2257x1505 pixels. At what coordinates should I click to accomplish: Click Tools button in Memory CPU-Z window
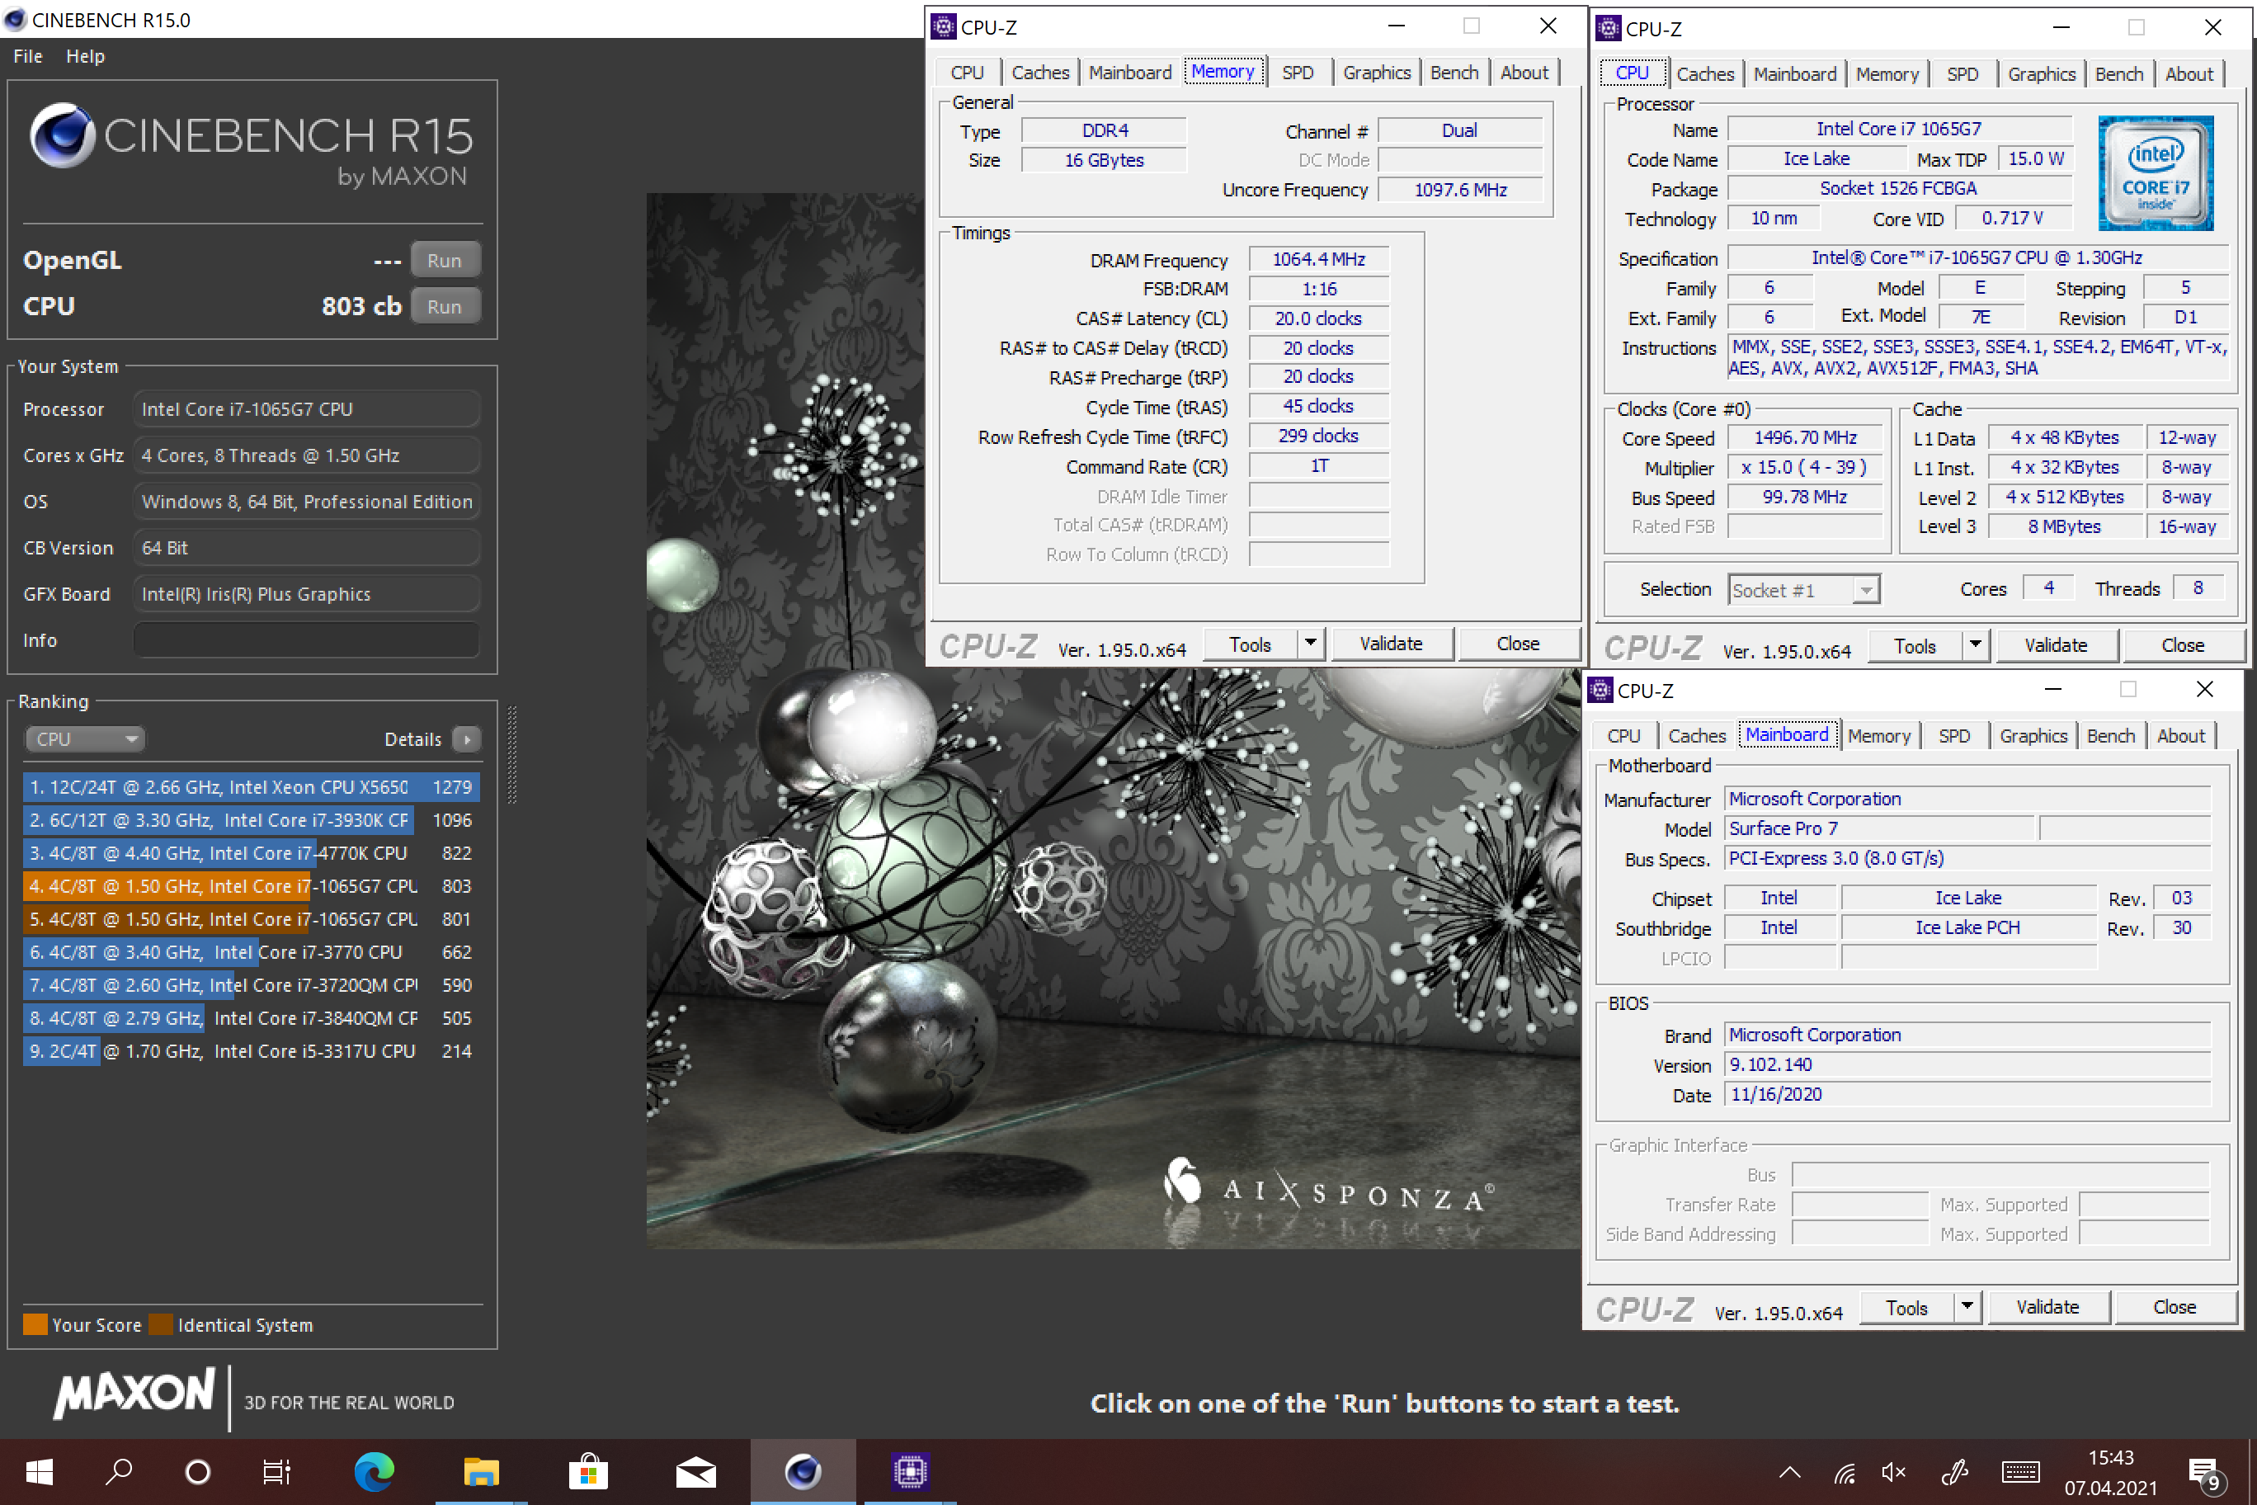1250,644
